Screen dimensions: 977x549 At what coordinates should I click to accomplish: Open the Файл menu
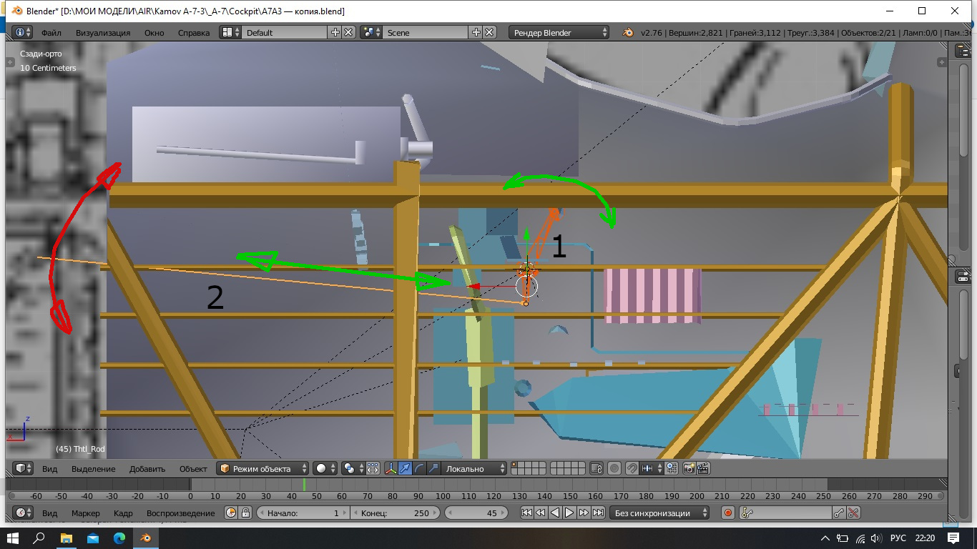click(51, 33)
